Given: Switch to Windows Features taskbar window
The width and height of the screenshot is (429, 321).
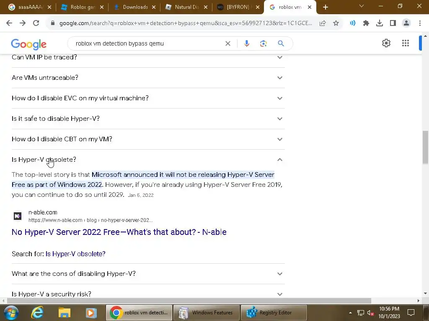Looking at the screenshot, I should point(207,313).
